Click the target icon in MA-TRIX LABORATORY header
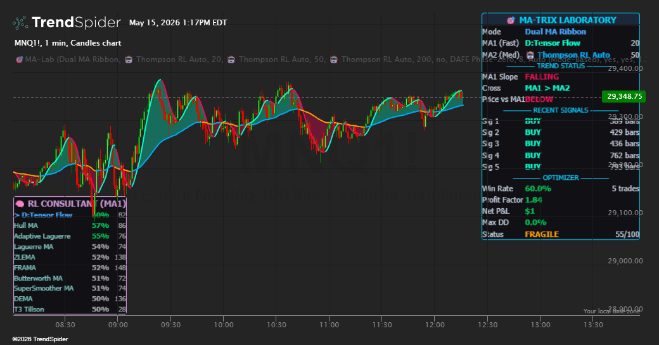This screenshot has width=659, height=345. pyautogui.click(x=511, y=20)
